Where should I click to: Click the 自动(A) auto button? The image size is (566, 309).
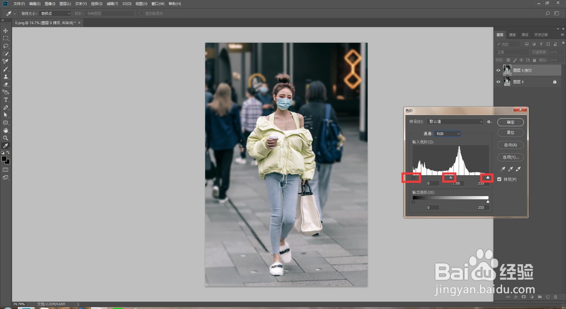pos(510,145)
